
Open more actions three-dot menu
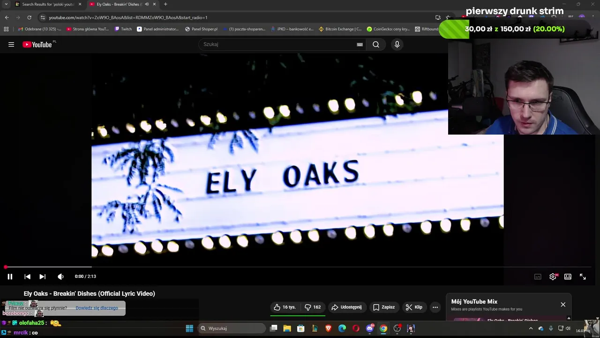435,307
